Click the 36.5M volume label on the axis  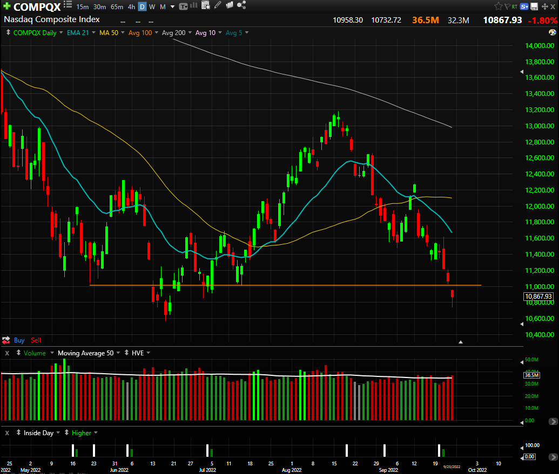pyautogui.click(x=531, y=375)
